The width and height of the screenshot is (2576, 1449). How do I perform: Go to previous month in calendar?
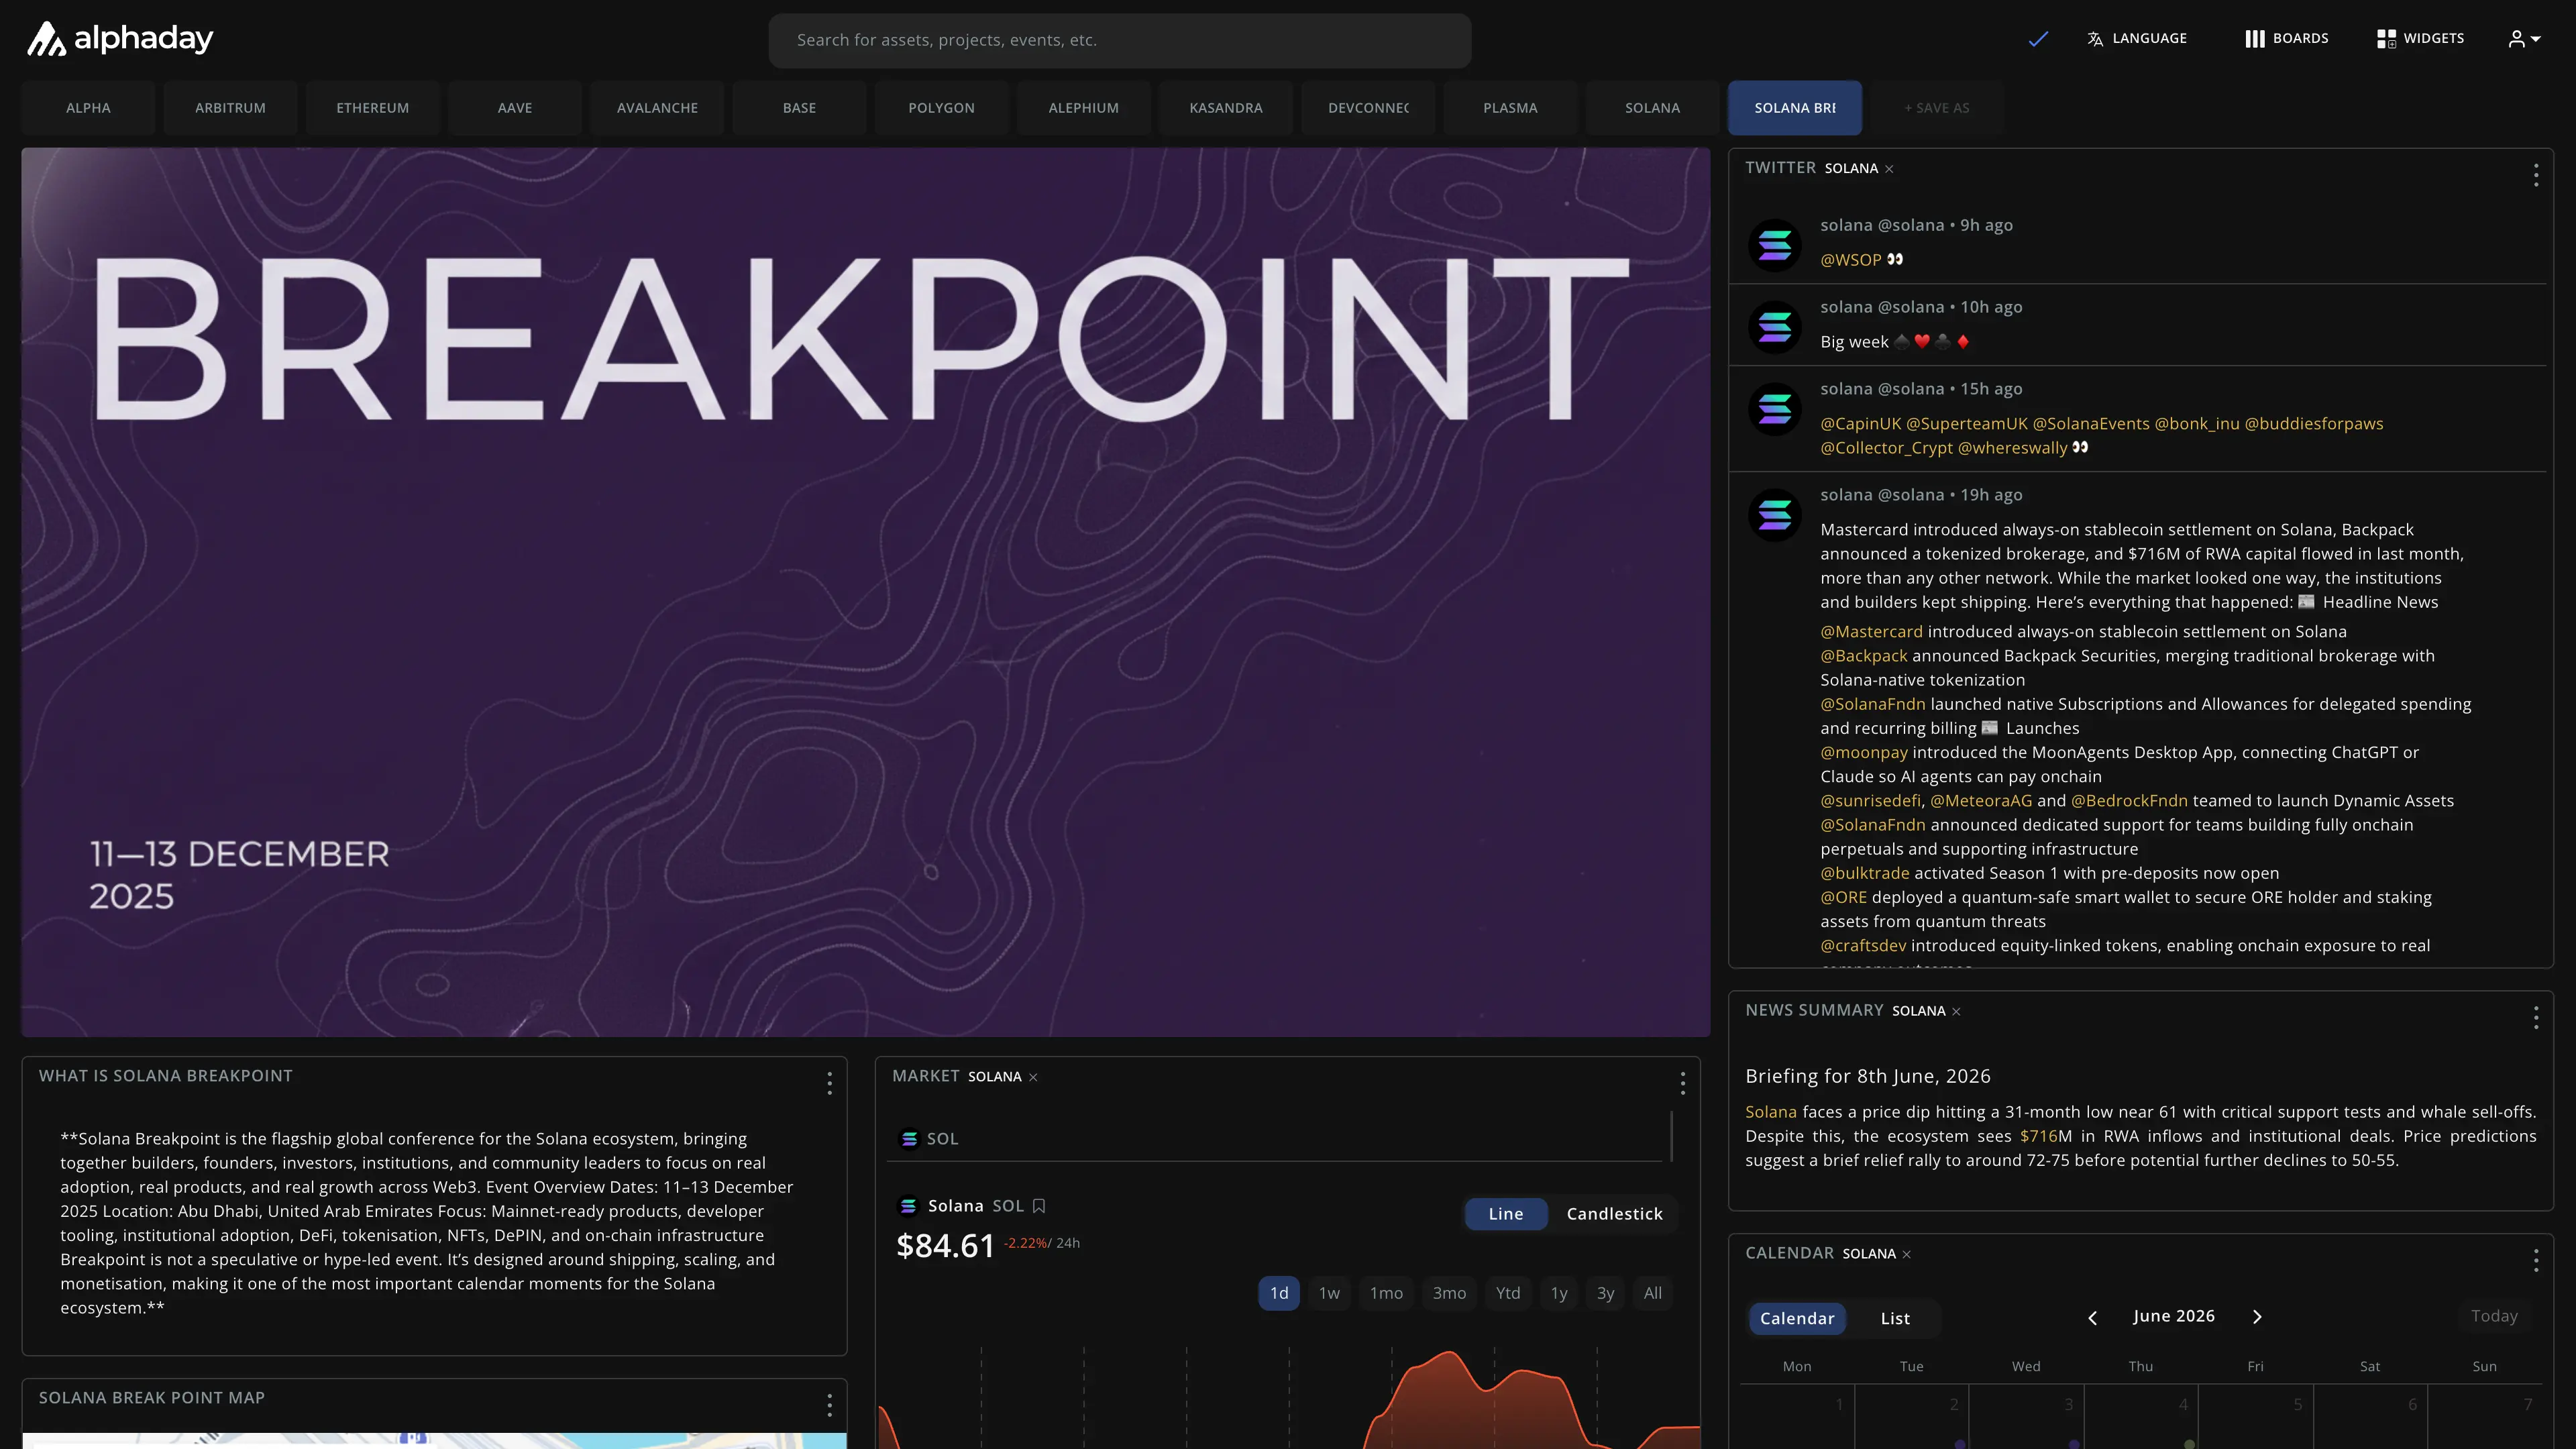coord(2093,1318)
